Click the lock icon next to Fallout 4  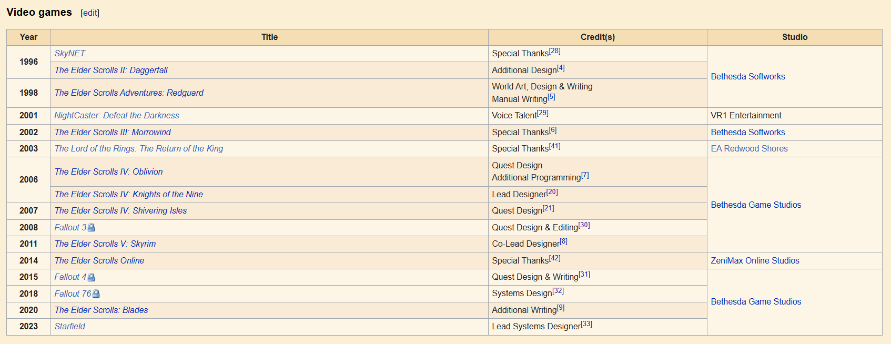coord(92,277)
